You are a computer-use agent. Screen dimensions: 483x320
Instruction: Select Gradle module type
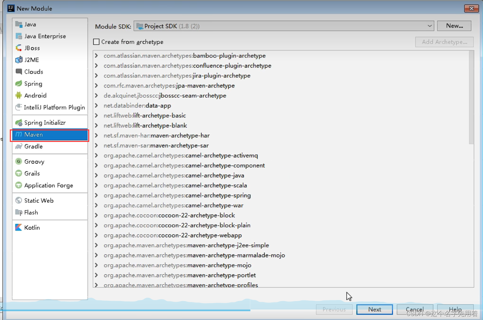[50, 146]
